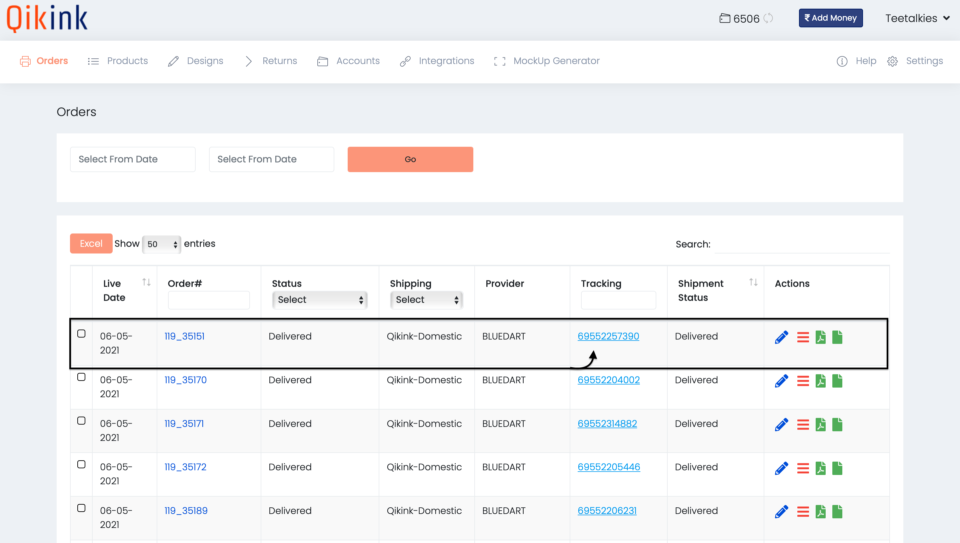This screenshot has width=960, height=543.
Task: Click the green document icon for order 119_35170
Action: point(837,380)
